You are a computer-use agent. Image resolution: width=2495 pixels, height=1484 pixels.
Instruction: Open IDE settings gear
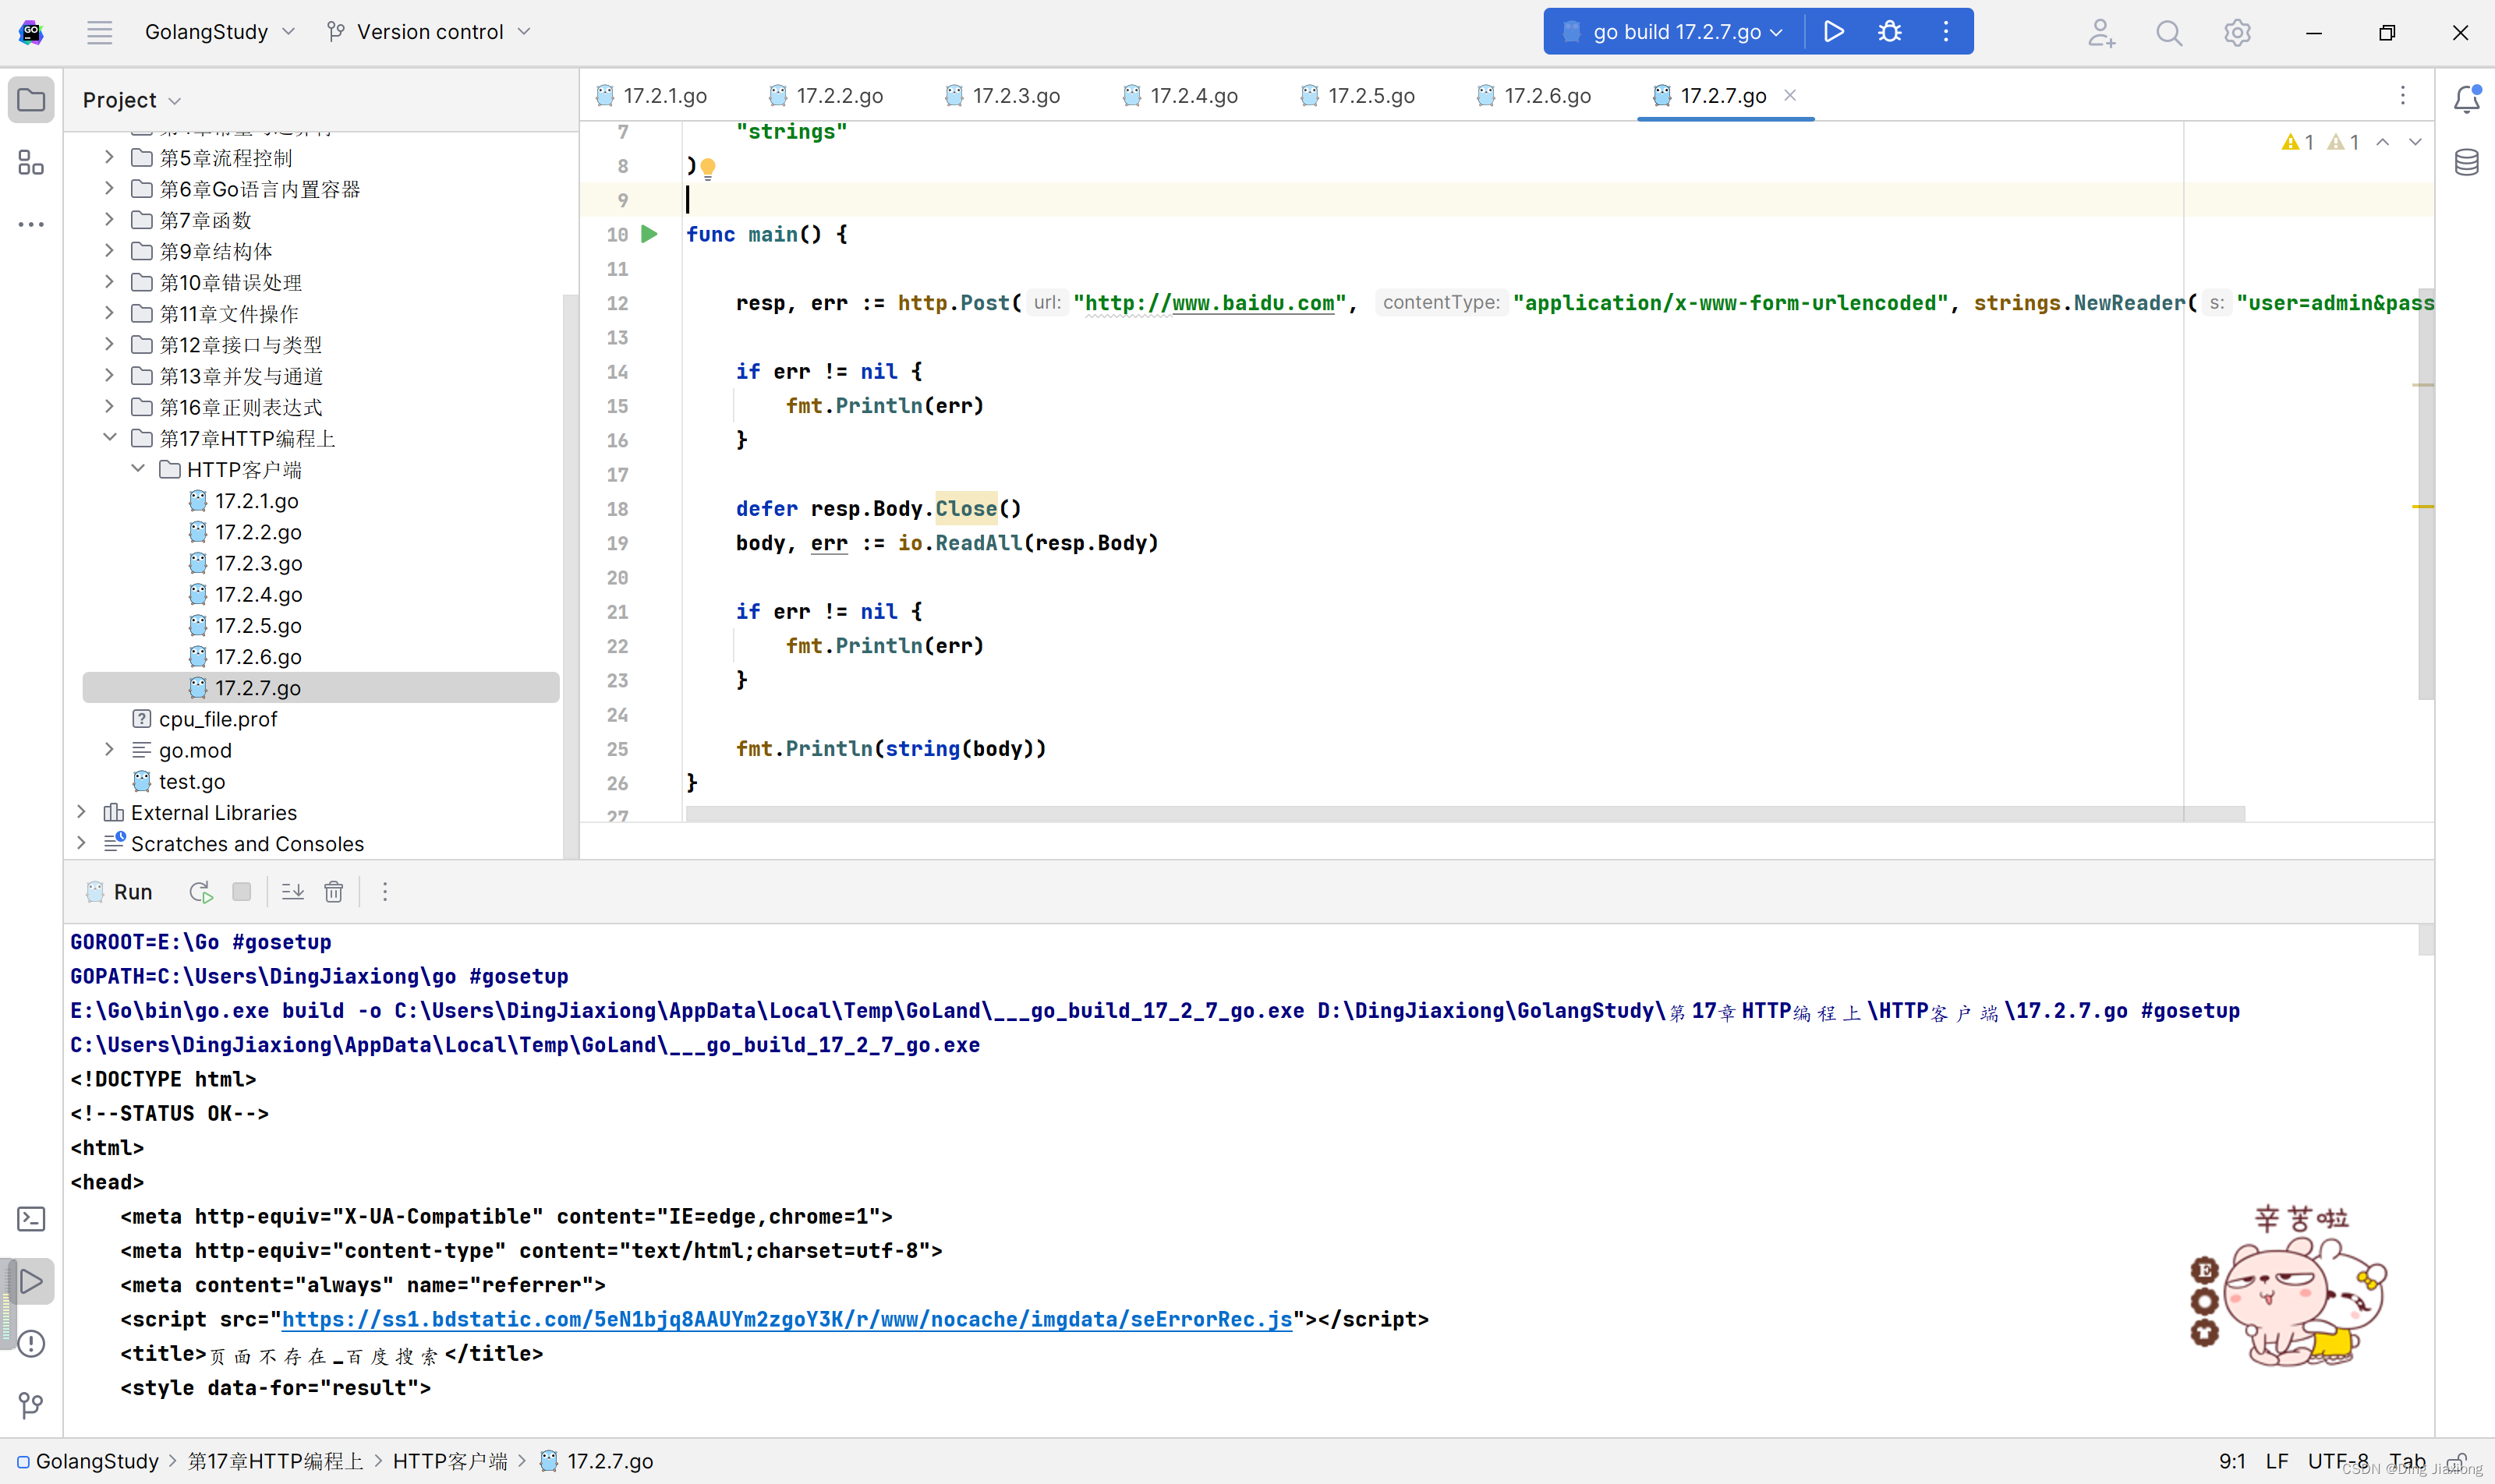2237,33
